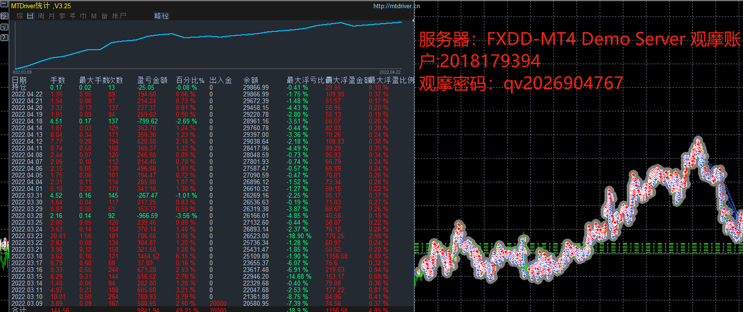Select the 2022.04.18 date row
This screenshot has width=743, height=312.
(27, 121)
